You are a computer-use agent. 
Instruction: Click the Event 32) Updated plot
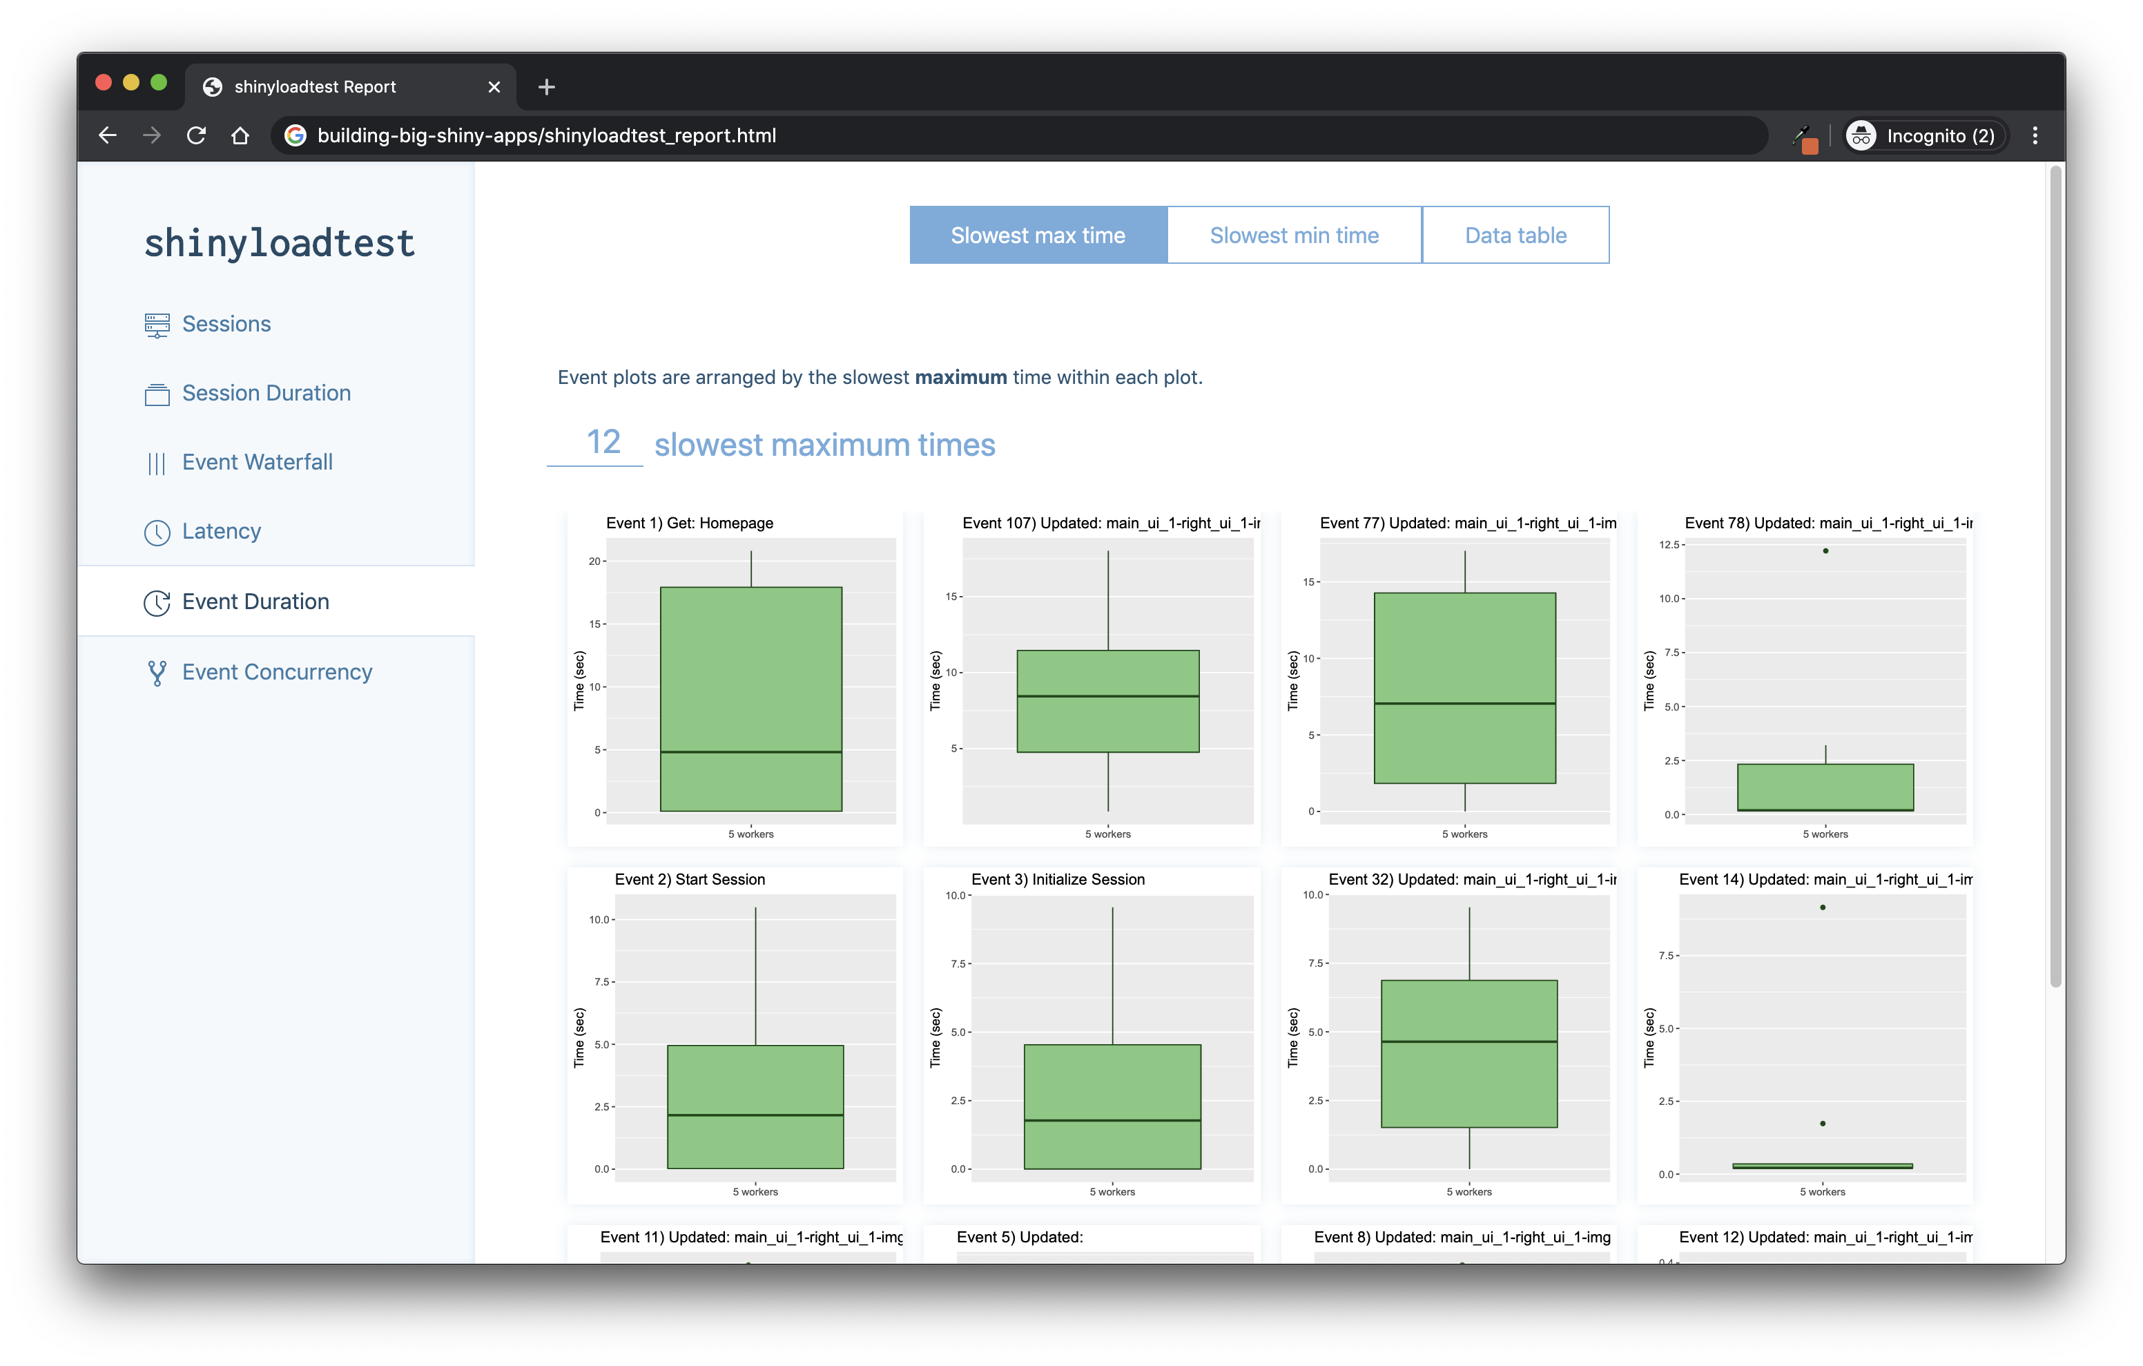click(x=1449, y=1036)
